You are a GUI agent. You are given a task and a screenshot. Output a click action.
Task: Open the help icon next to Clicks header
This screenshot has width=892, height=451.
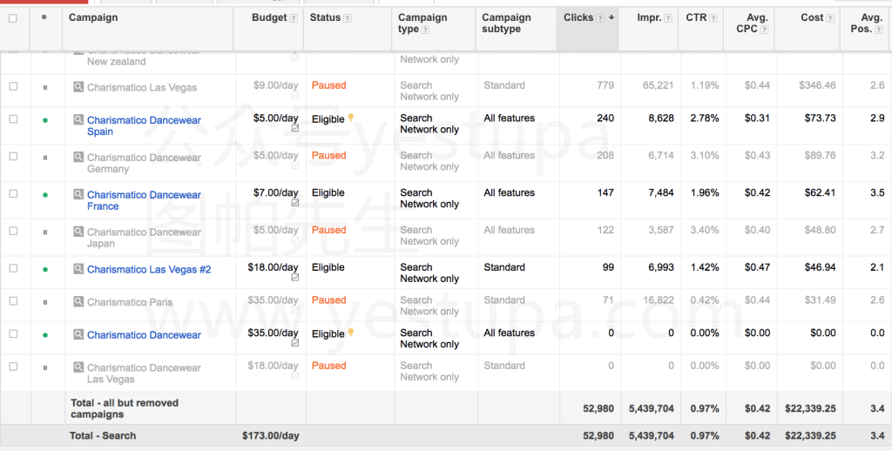click(600, 18)
